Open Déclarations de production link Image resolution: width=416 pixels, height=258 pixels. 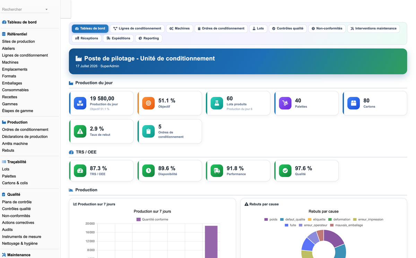tap(25, 136)
